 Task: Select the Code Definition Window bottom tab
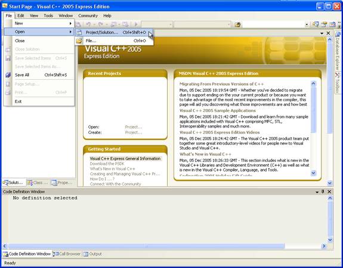click(27, 254)
